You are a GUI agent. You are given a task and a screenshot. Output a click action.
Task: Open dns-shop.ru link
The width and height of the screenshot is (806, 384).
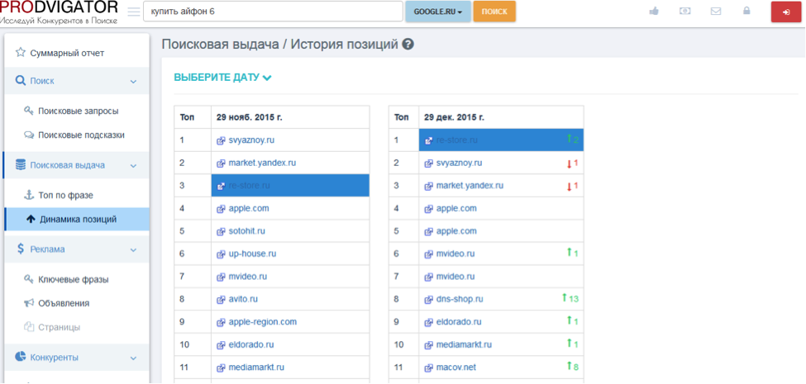460,299
